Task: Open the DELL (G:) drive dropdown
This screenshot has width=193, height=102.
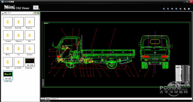Action: [x=17, y=13]
